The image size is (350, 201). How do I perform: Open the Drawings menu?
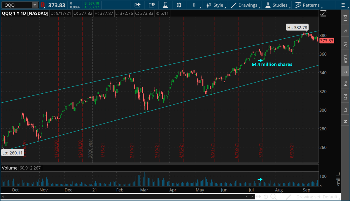(x=245, y=5)
